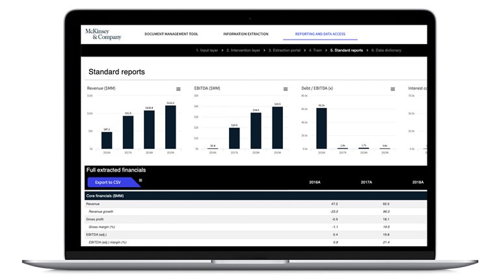Viewport: 499px width, 280px height.
Task: Open the Debt / EBITDA chart menu
Action: (x=392, y=89)
